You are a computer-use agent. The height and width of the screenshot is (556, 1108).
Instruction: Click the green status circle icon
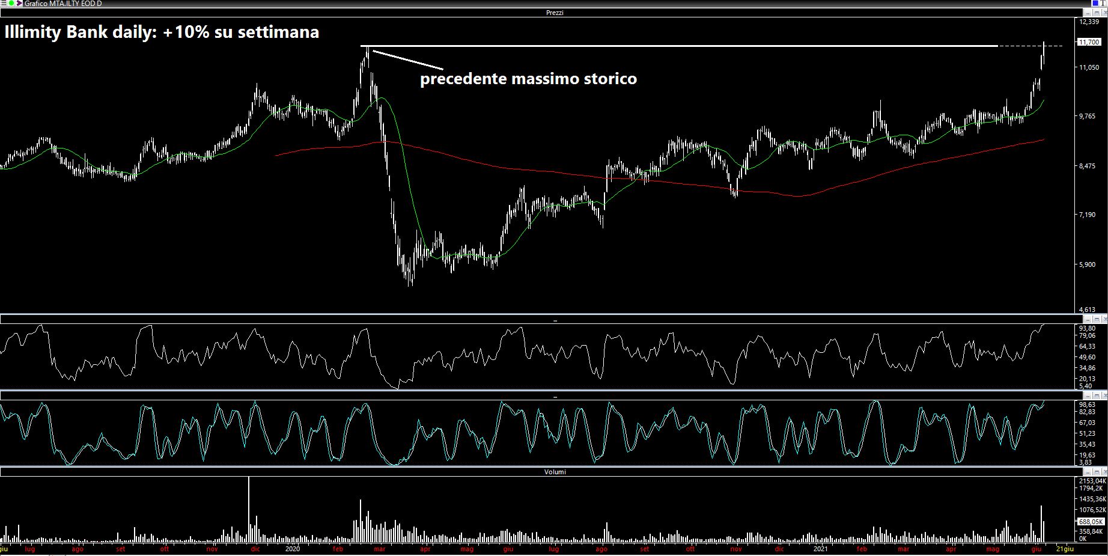point(11,4)
